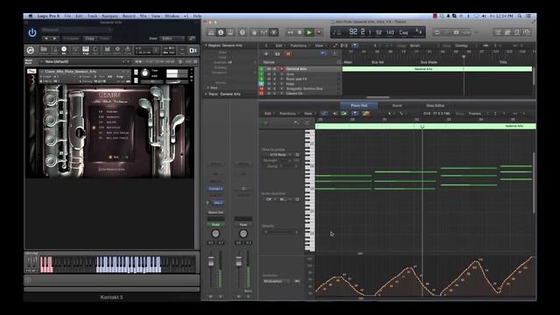The image size is (560, 315).
Task: Click the plugin Compare button
Action: tap(71, 38)
